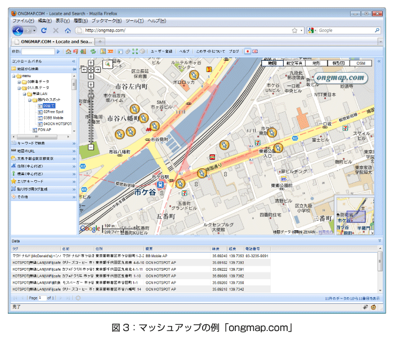
Task: Click the hotspot marker next to 市ケ谷 station
Action: (180, 184)
